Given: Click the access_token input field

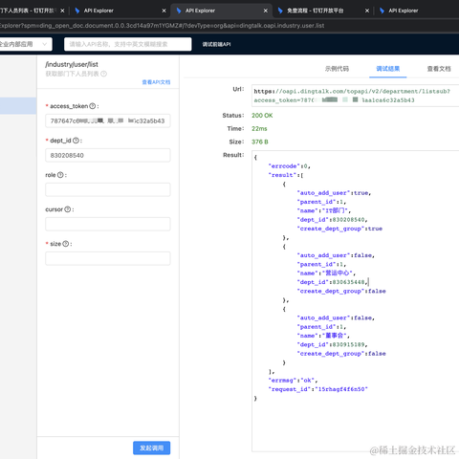Looking at the screenshot, I should coord(108,120).
